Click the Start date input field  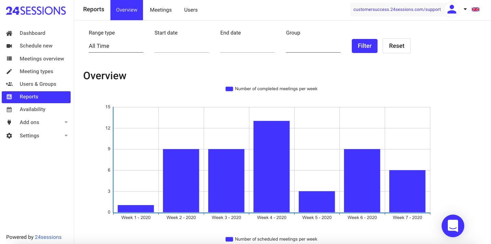pyautogui.click(x=181, y=46)
